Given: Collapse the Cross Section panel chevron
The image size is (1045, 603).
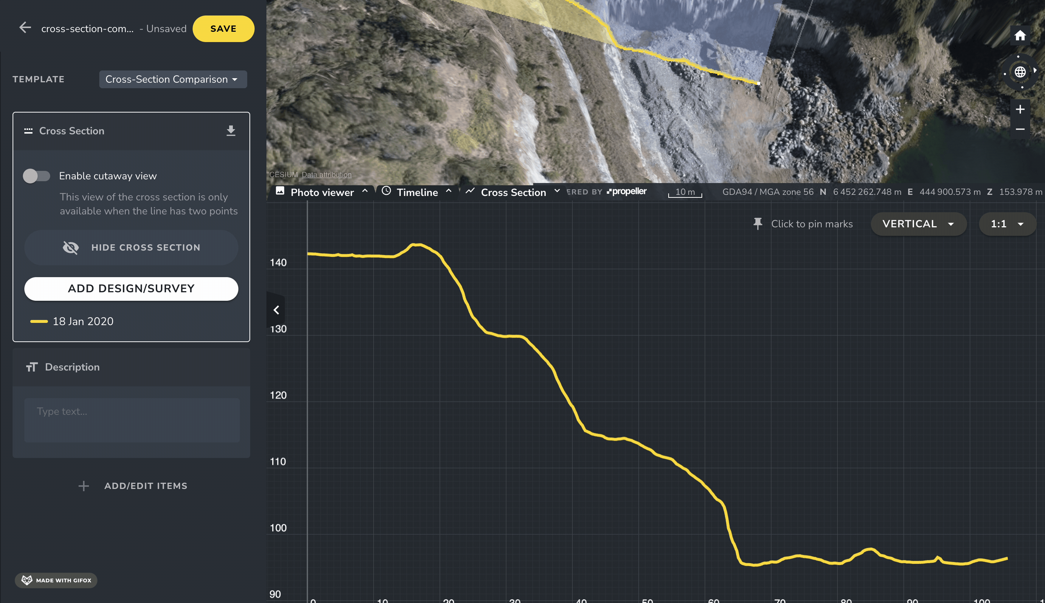Looking at the screenshot, I should click(557, 190).
